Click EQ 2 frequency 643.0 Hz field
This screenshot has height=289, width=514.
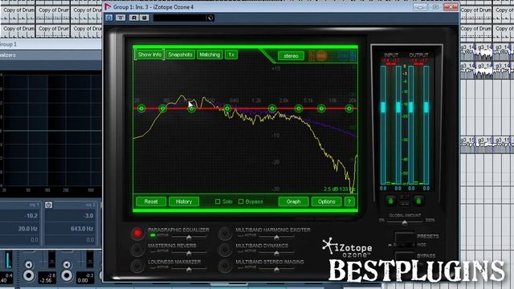82,228
